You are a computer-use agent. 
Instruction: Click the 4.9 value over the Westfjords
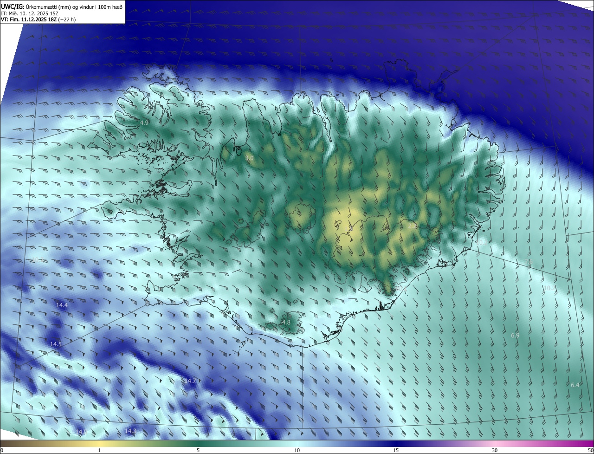tap(144, 123)
